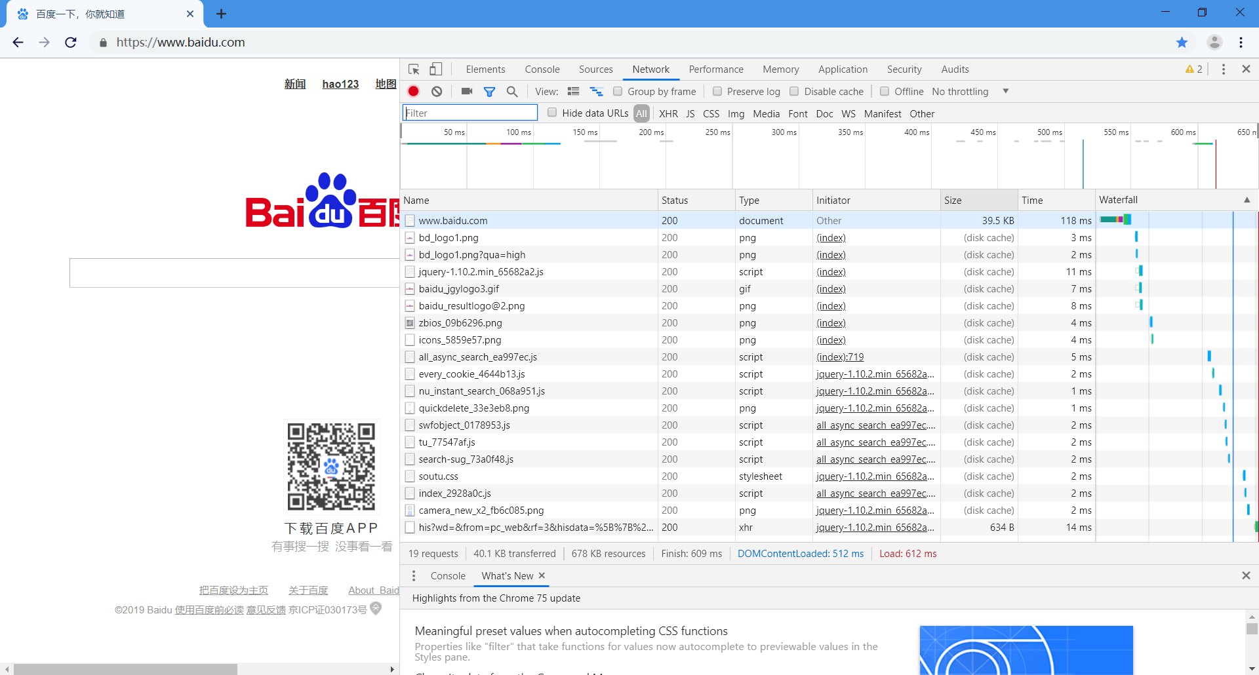View site security lock information

pos(103,43)
